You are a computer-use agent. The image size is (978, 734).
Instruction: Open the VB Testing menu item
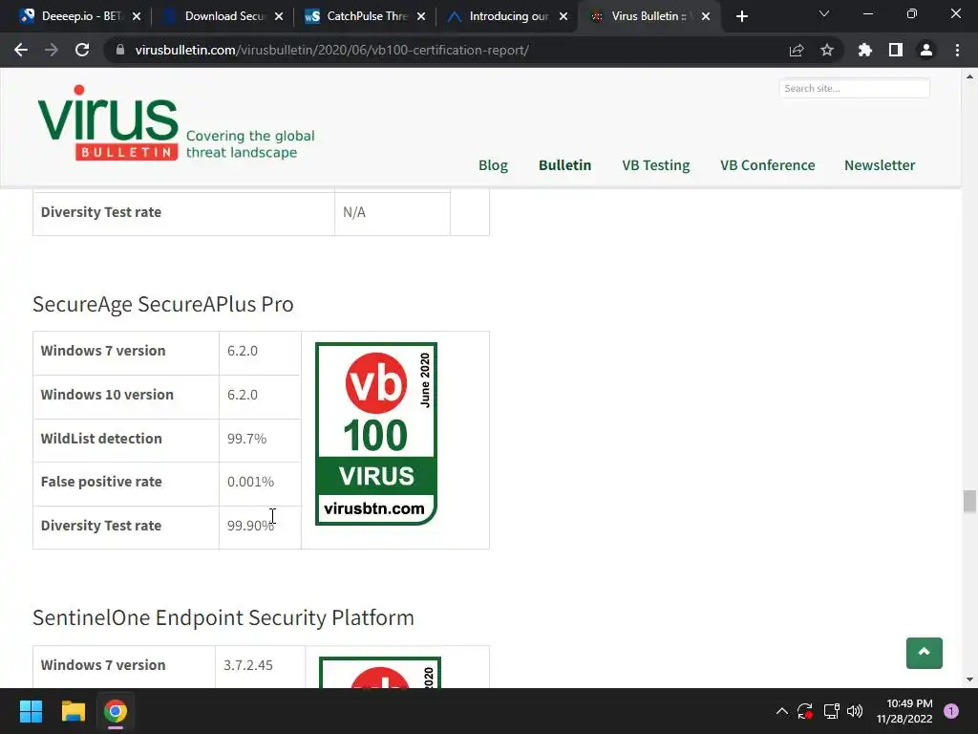point(655,165)
